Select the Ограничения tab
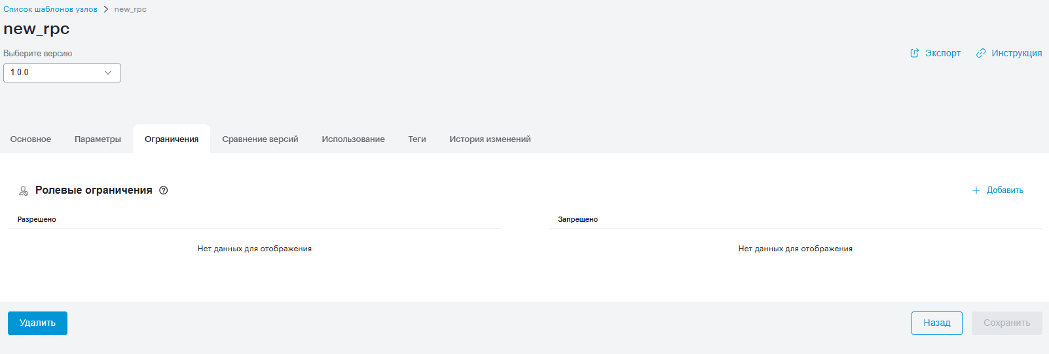 coord(172,139)
